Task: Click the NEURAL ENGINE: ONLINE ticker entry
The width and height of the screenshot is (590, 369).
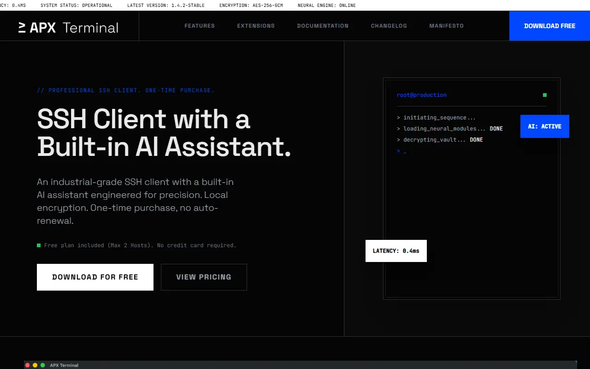Action: tap(327, 6)
